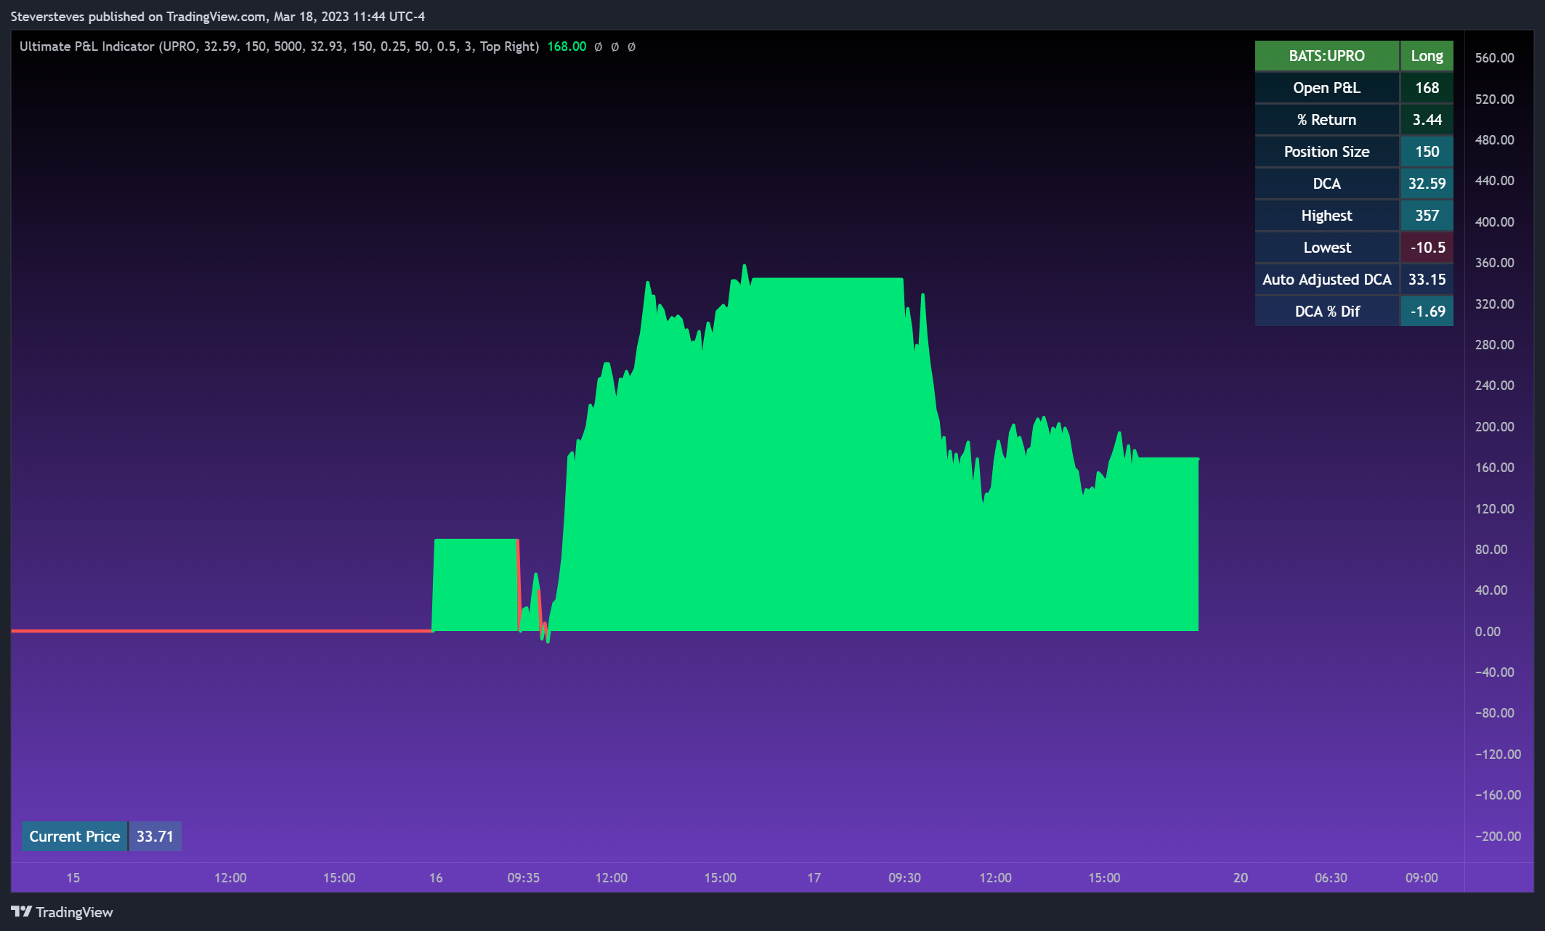This screenshot has width=1545, height=931.
Task: Click the −80.00 price axis label
Action: [x=1494, y=713]
